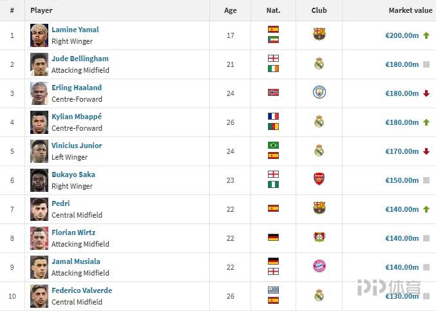Click Real Madrid crest in Bellingham row

(x=319, y=63)
